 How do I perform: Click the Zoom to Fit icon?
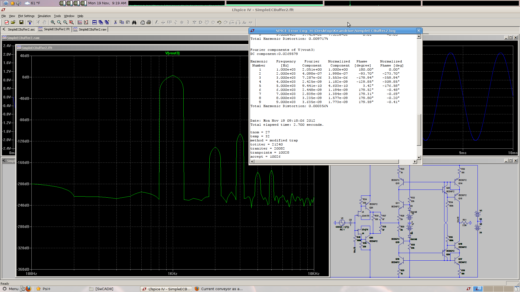pyautogui.click(x=71, y=22)
